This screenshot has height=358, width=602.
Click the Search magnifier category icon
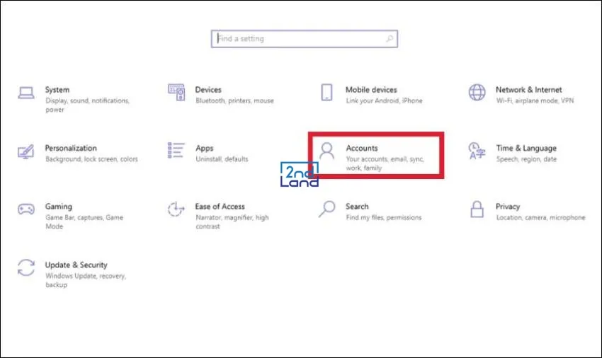326,209
